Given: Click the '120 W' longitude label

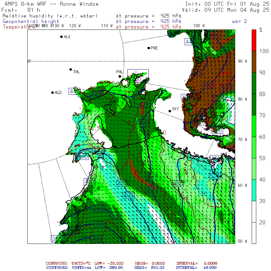Looking at the screenshot, I should point(75,26).
